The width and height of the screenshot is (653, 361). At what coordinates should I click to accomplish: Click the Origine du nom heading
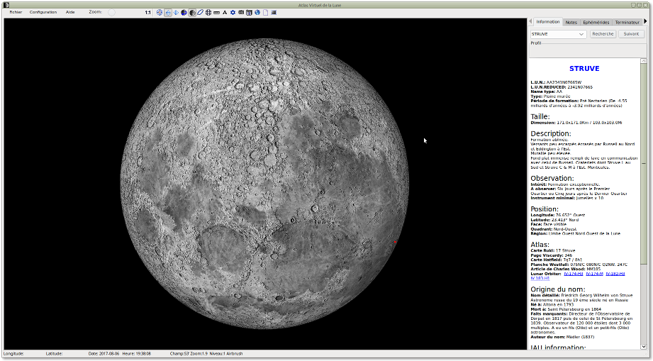[557, 289]
